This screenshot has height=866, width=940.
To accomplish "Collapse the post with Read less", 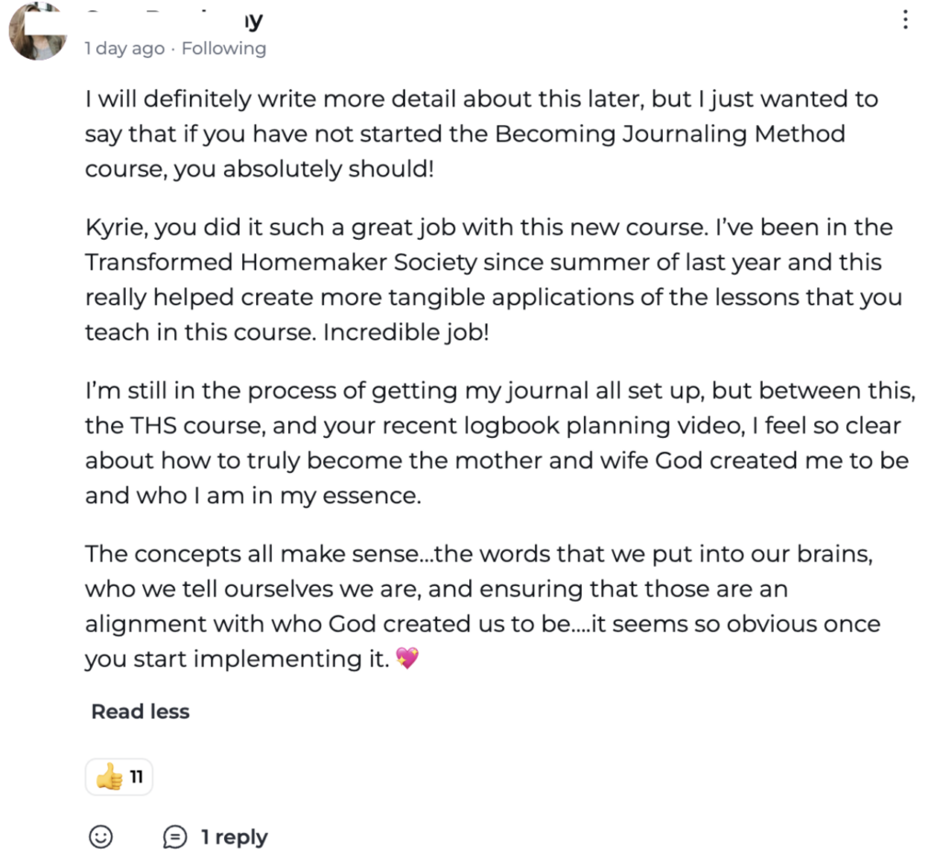I will [140, 712].
